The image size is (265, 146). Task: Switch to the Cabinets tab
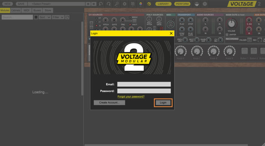pyautogui.click(x=16, y=11)
